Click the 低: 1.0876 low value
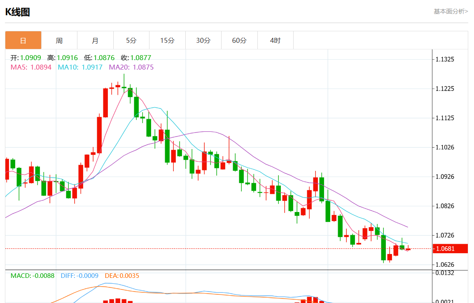 click(99, 58)
